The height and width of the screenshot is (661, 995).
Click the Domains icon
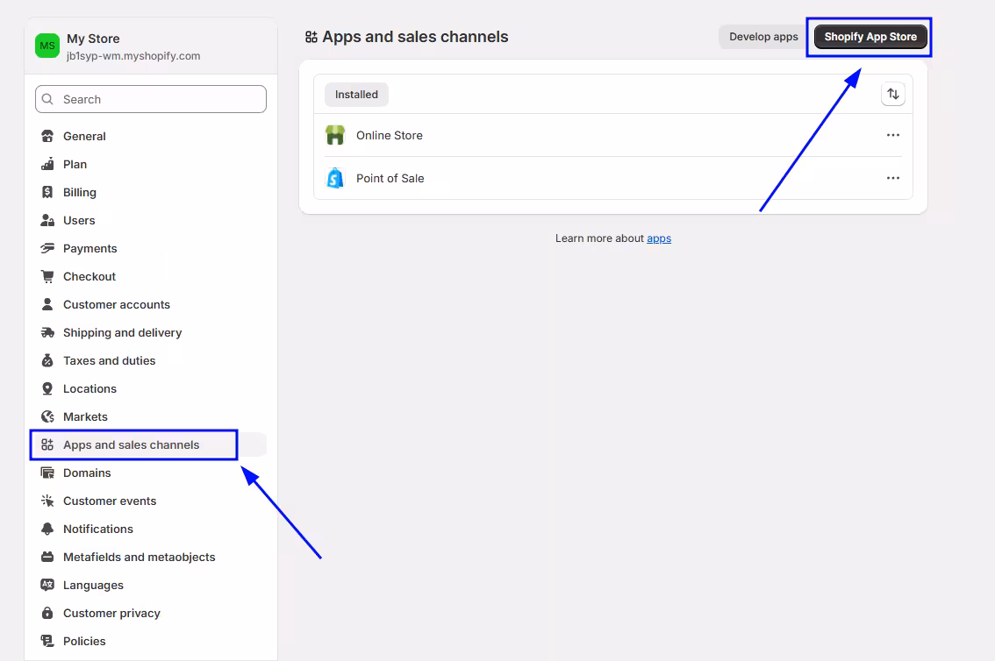(x=47, y=473)
